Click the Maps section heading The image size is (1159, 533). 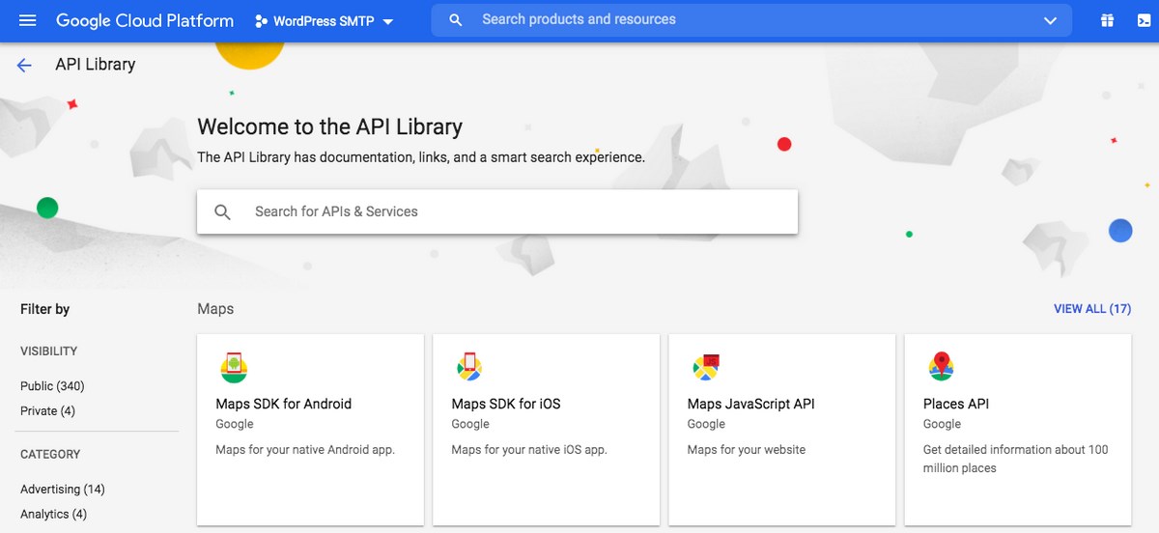point(215,309)
